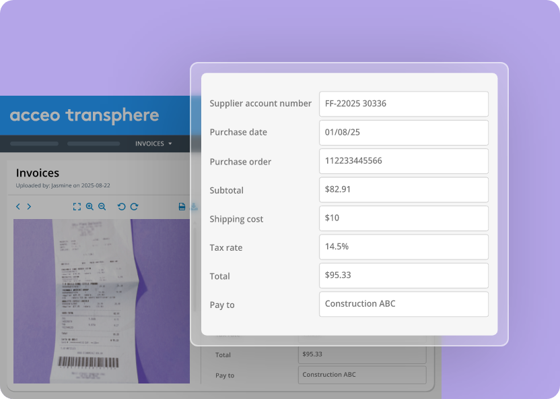
Task: Click the Purchase date field
Action: coord(403,132)
